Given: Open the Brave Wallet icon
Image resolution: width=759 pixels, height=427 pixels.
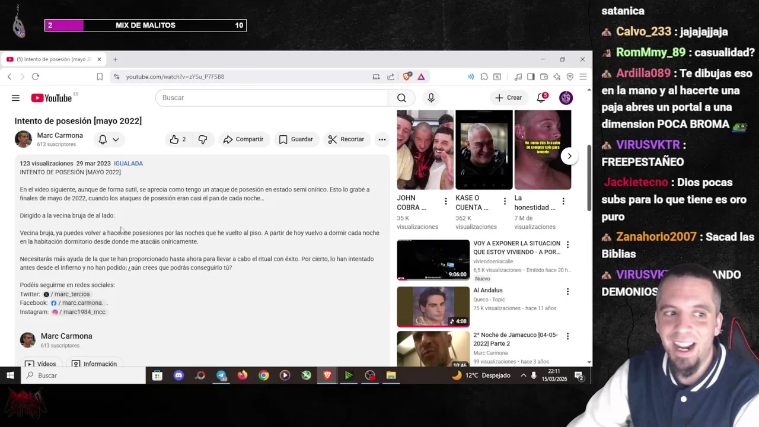Looking at the screenshot, I should point(544,77).
